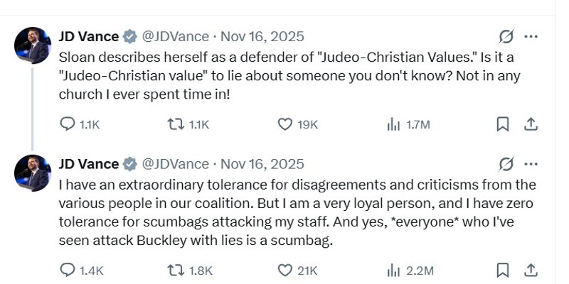The image size is (569, 284).
Task: View analytics of the 2.2M views tweet
Action: pos(393,270)
